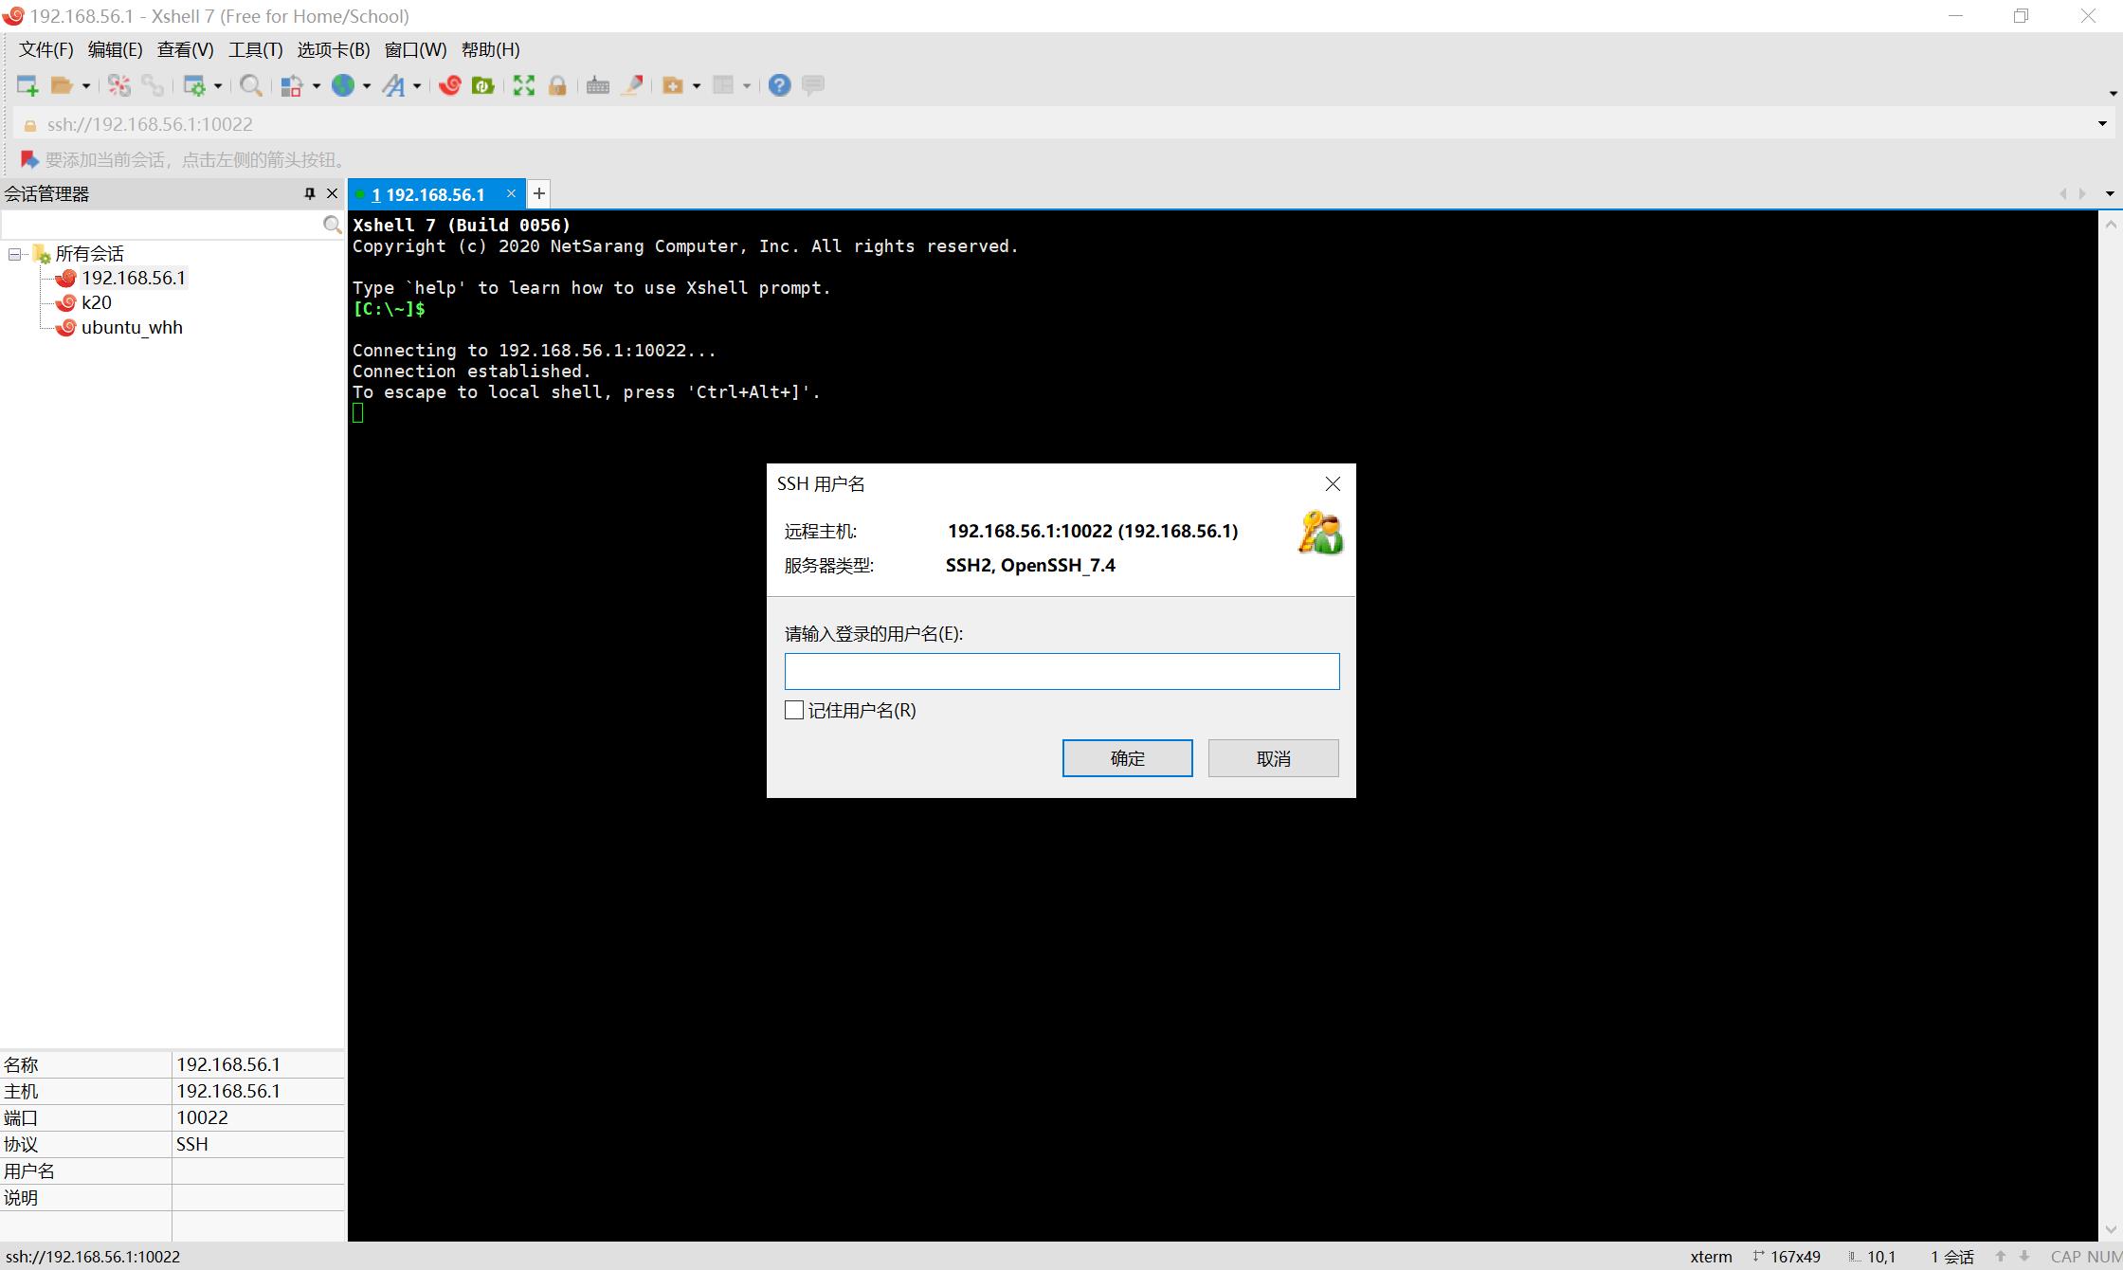Click the keyboard key mapping icon
The width and height of the screenshot is (2123, 1270).
(598, 85)
